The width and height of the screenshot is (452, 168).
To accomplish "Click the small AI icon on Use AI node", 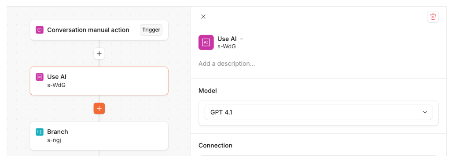I will (40, 77).
